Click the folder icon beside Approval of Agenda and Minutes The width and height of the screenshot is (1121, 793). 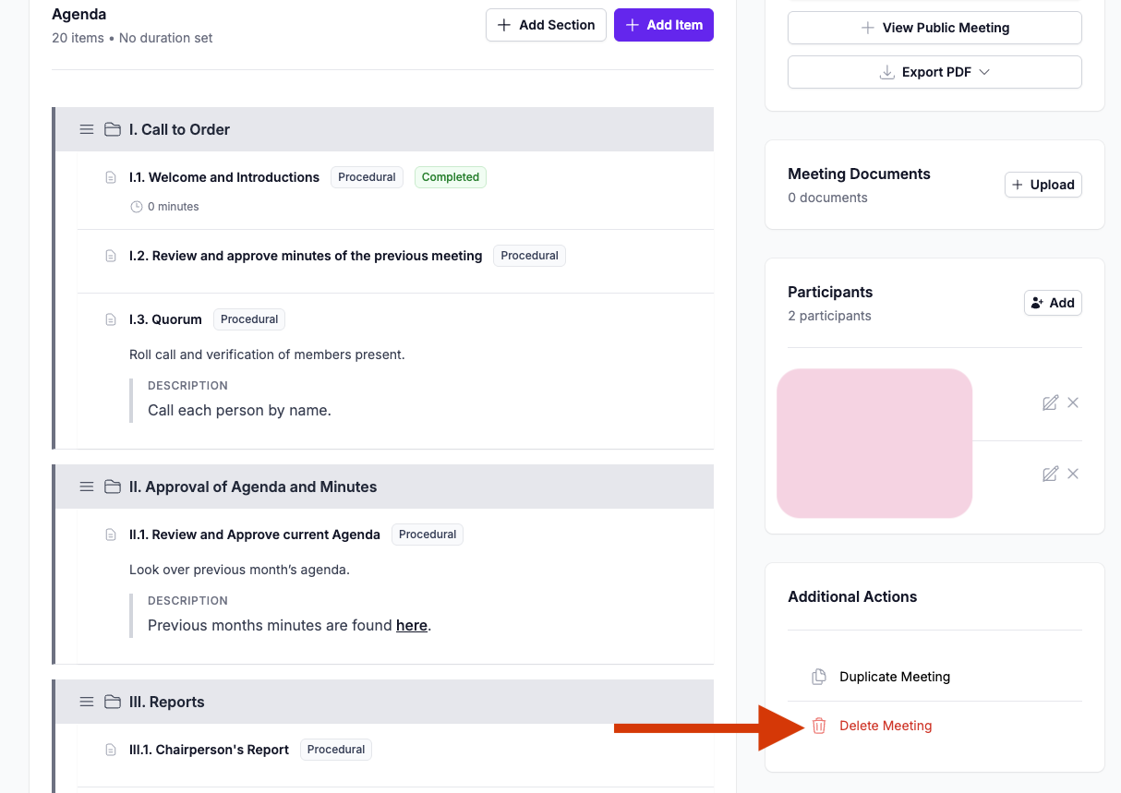(113, 487)
